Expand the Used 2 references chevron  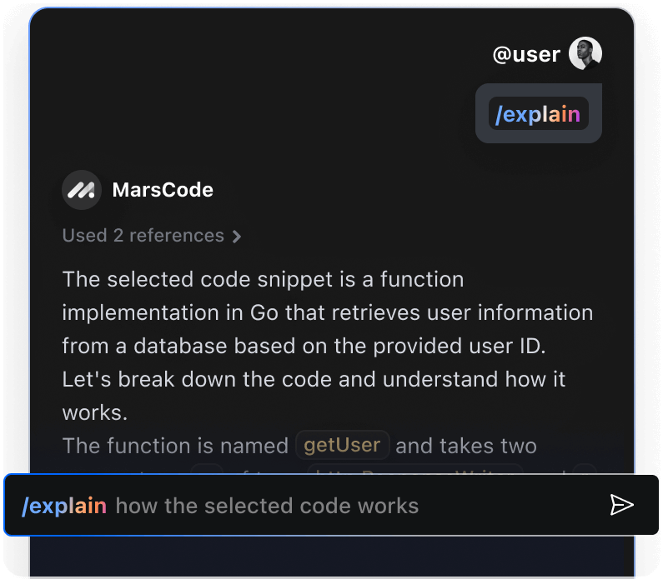237,237
